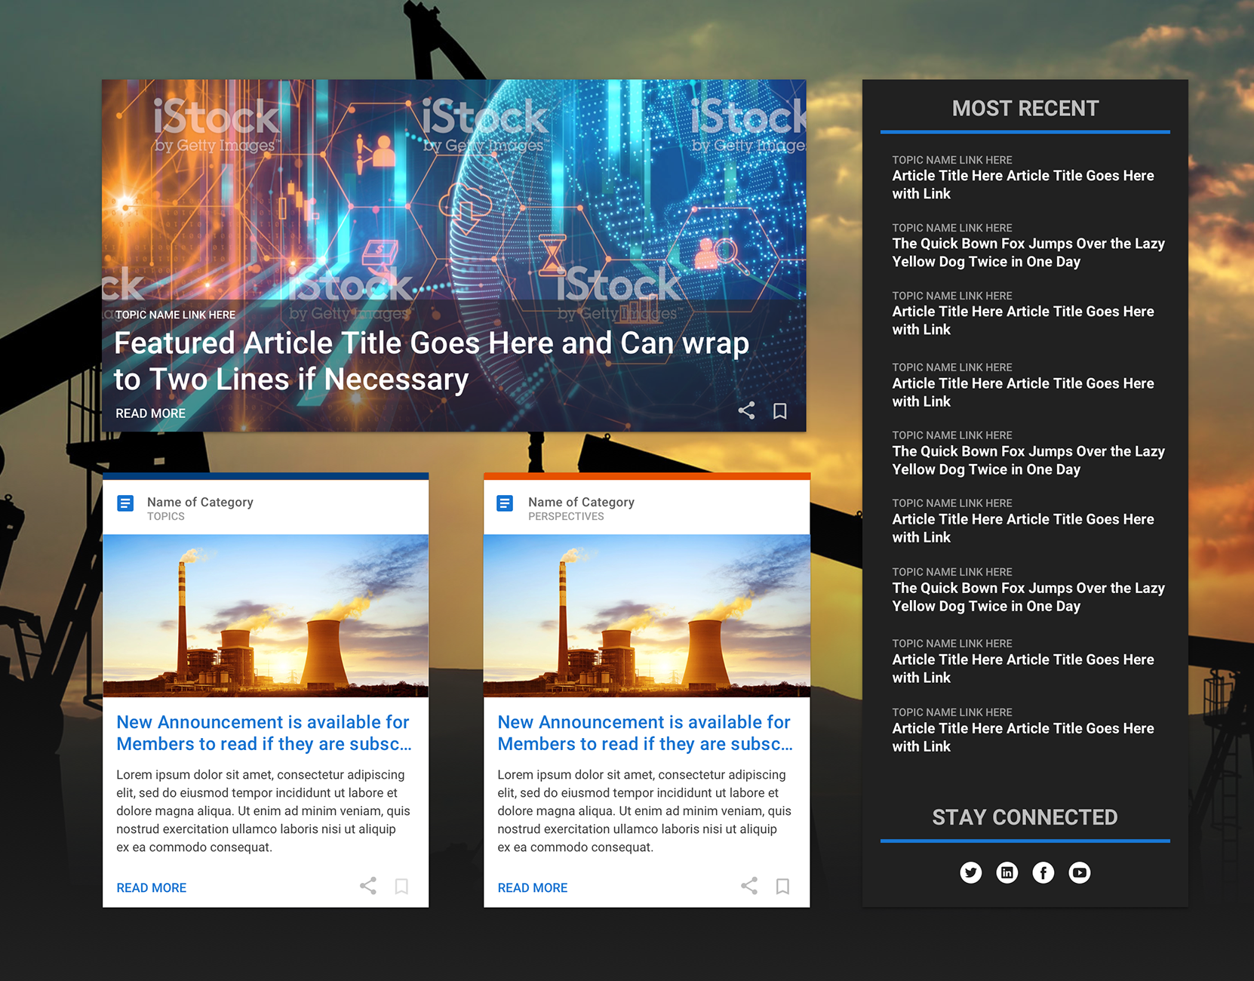Screen dimensions: 1254x981
Task: Open the LinkedIn social link
Action: pyautogui.click(x=1007, y=873)
